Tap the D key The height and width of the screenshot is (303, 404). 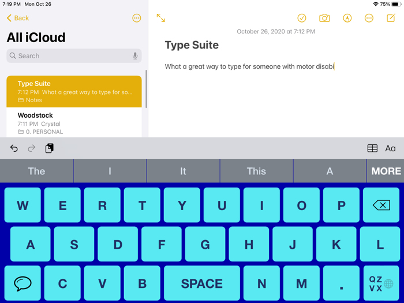[118, 244]
